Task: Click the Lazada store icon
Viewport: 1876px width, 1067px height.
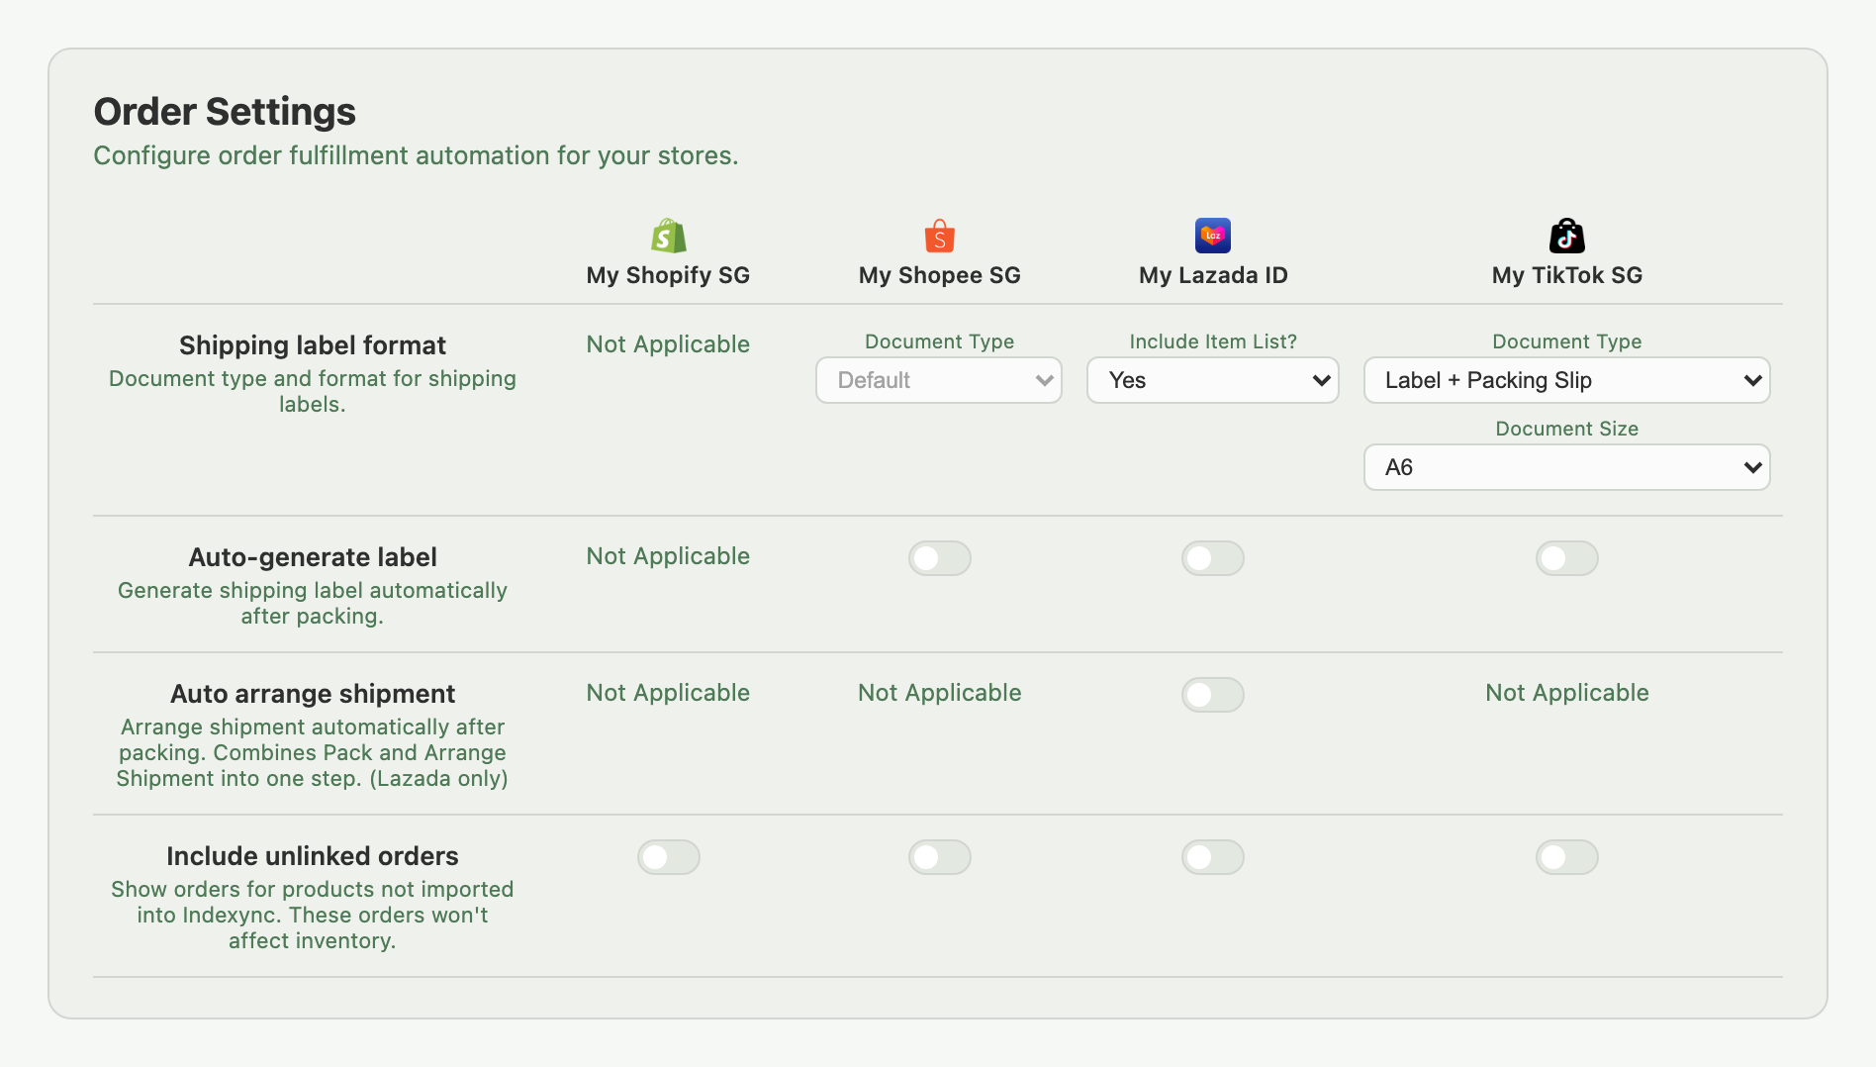Action: tap(1212, 236)
